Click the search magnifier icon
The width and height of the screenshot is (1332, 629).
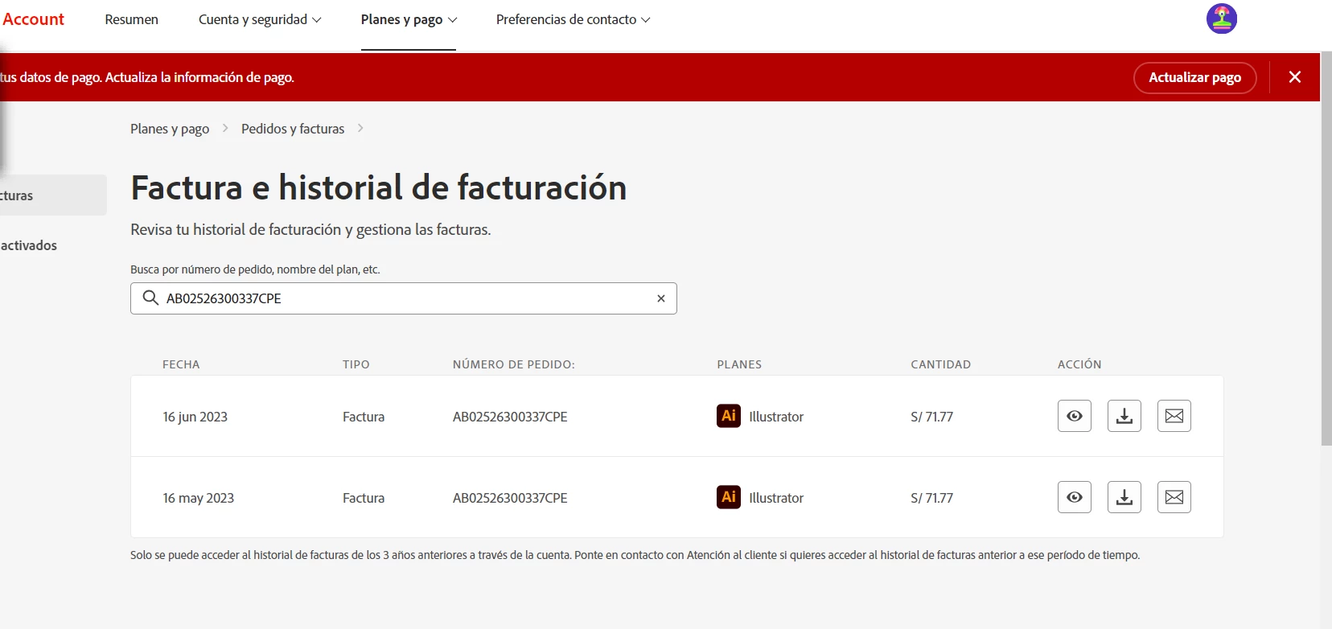150,298
